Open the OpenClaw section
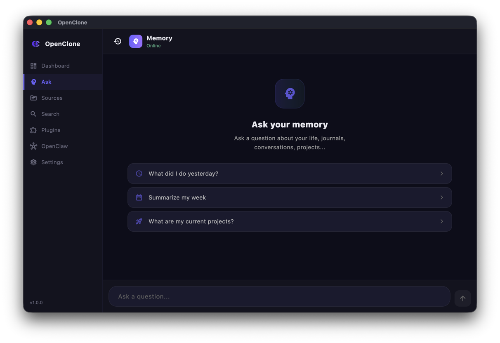This screenshot has height=343, width=500. (x=54, y=146)
